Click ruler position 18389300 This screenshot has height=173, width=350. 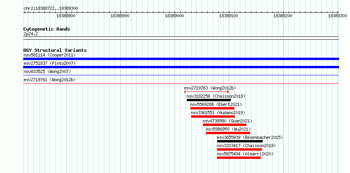point(337,16)
